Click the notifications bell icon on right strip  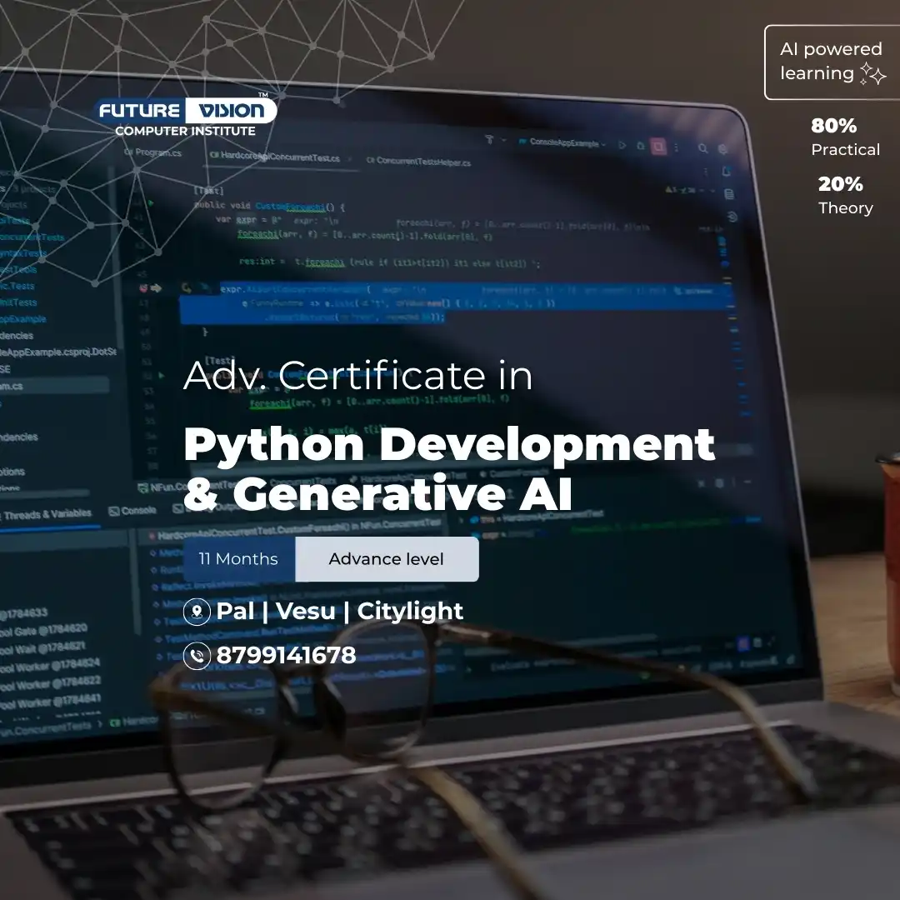pos(727,171)
